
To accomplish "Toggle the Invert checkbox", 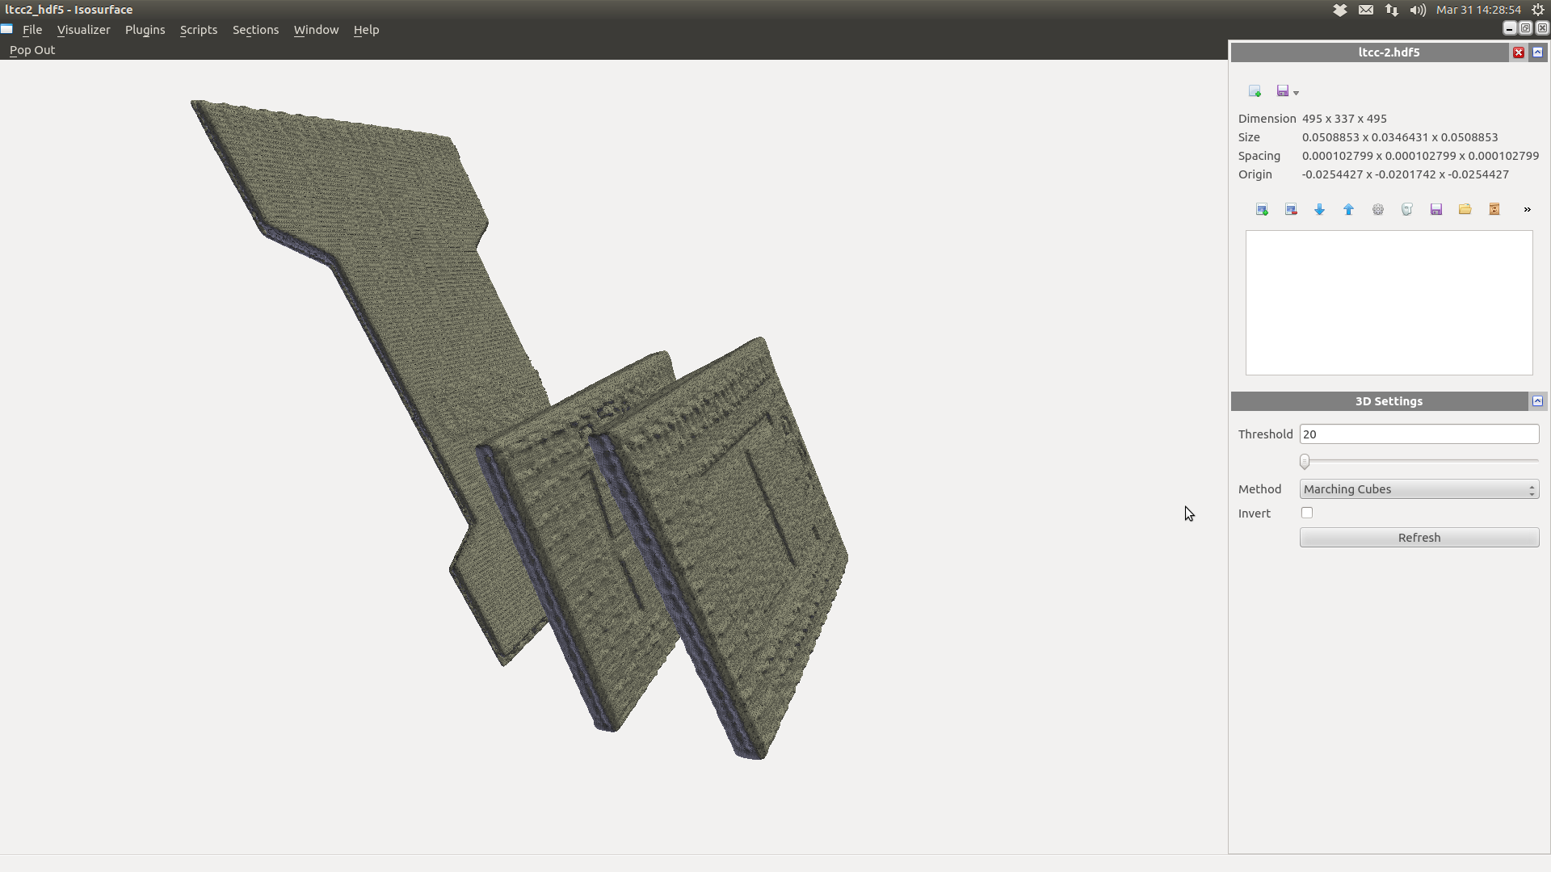I will click(1307, 513).
